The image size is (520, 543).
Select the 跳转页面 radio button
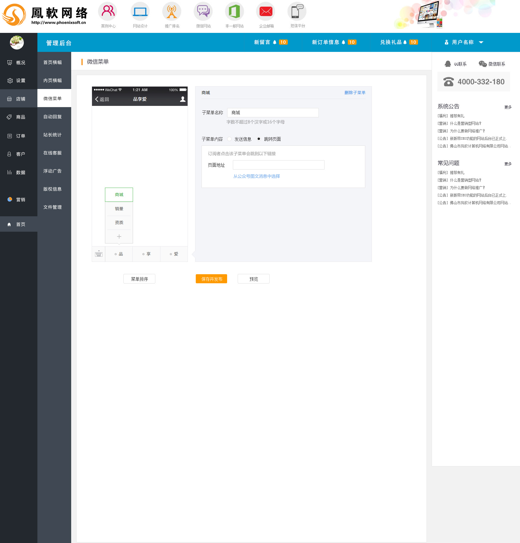click(x=259, y=139)
